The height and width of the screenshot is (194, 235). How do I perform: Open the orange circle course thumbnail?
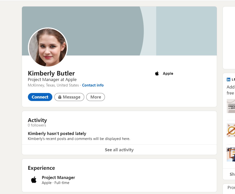click(x=231, y=130)
